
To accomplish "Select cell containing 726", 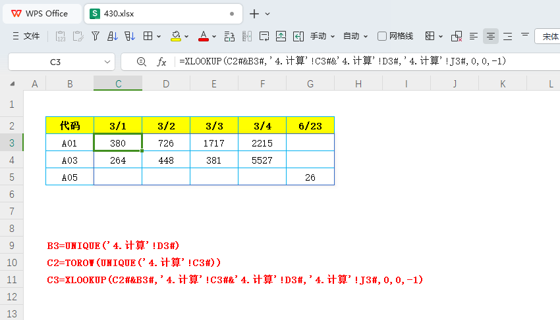I will (x=166, y=143).
